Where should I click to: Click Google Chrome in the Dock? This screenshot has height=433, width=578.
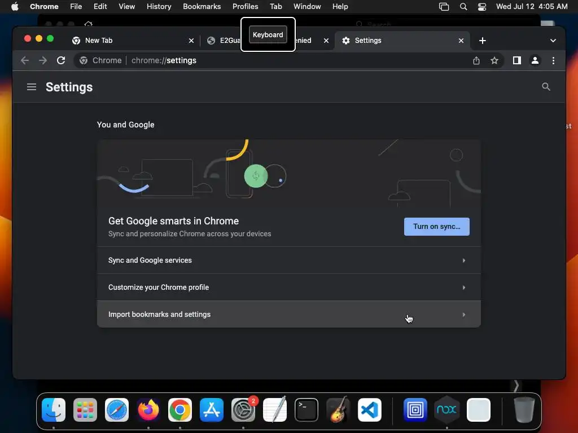tap(180, 410)
